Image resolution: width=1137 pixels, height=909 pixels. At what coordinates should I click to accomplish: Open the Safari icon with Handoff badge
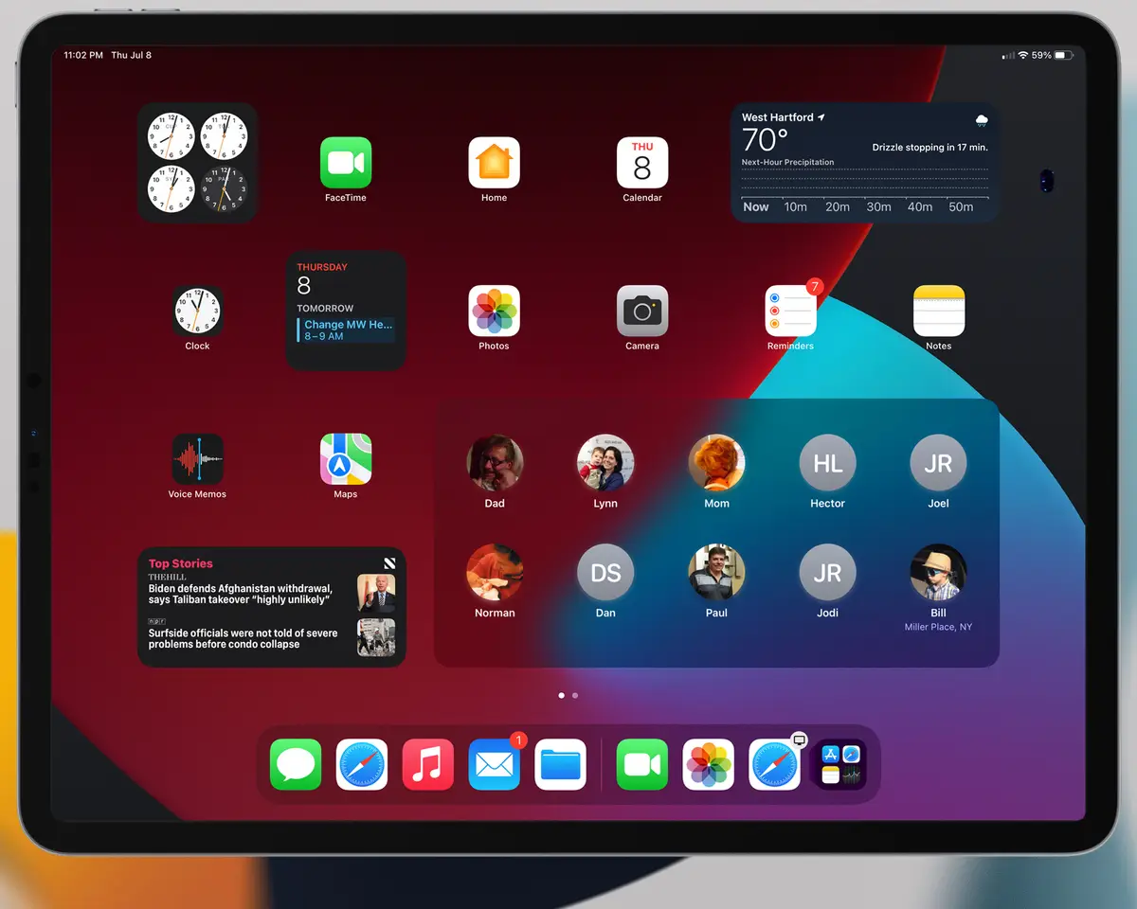[775, 764]
